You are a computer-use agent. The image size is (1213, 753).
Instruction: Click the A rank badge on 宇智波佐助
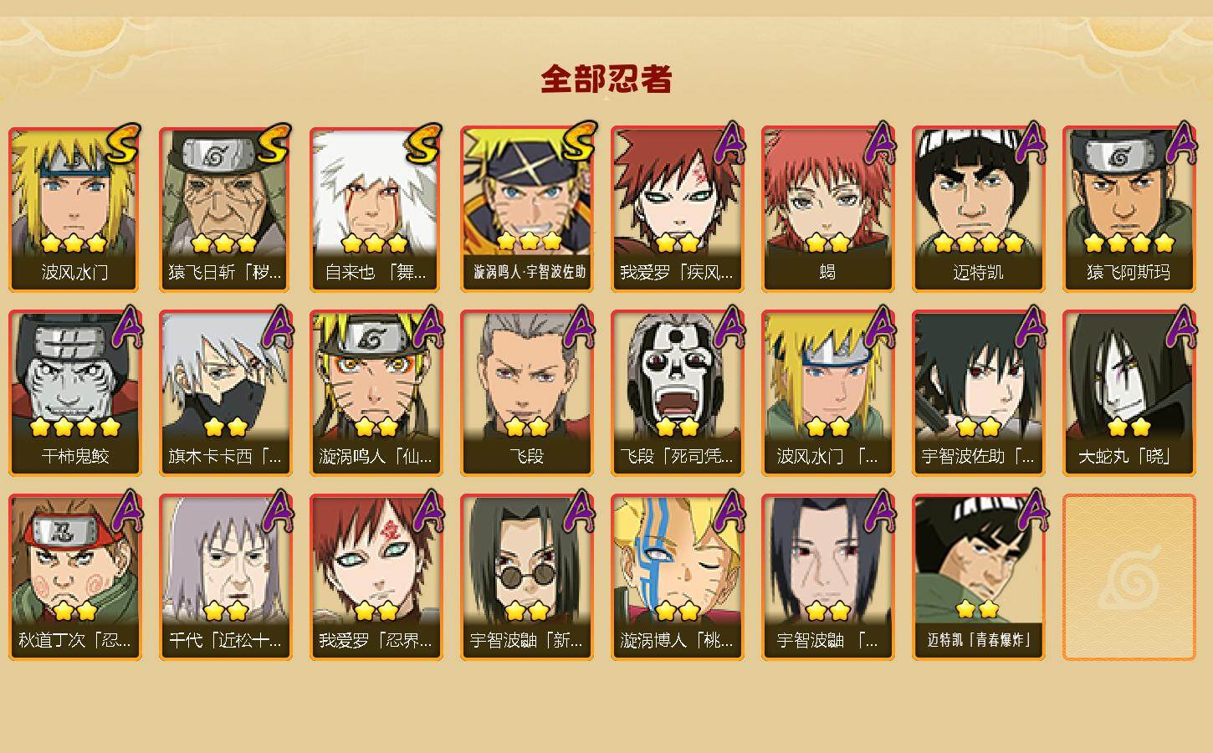(x=1031, y=326)
